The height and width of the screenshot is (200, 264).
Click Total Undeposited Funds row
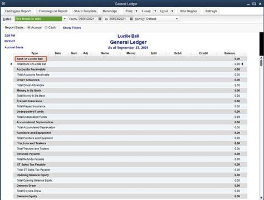pos(130,117)
